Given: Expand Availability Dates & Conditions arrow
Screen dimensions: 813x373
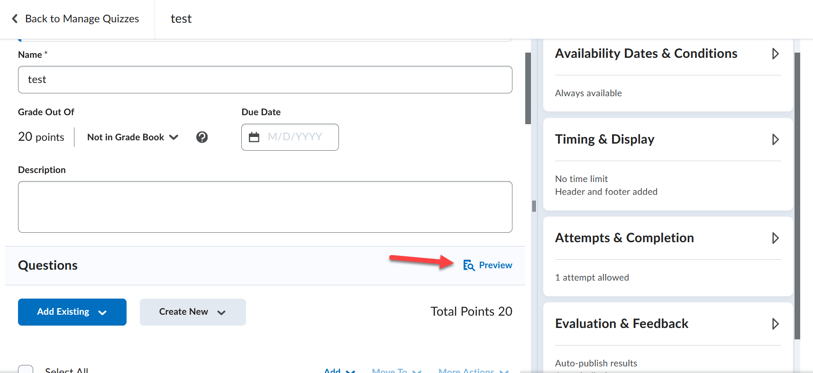Looking at the screenshot, I should click(x=775, y=54).
